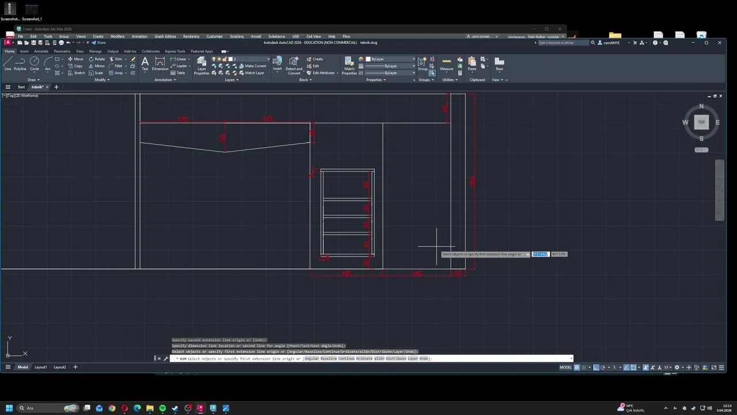Open the Windows Start menu
737x415 pixels.
9,408
